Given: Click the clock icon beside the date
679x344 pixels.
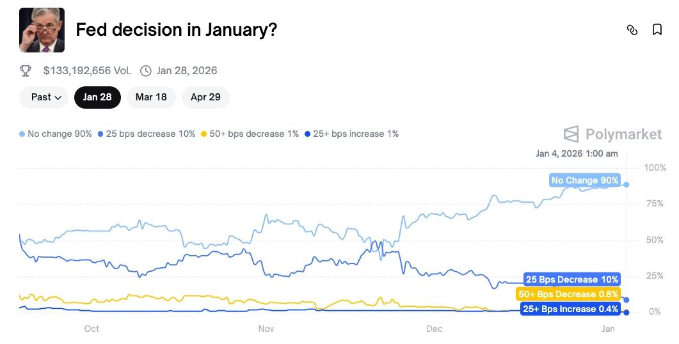Looking at the screenshot, I should point(146,70).
